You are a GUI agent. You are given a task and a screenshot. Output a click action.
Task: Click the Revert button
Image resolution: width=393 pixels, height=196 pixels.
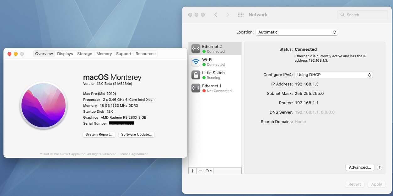(355, 184)
